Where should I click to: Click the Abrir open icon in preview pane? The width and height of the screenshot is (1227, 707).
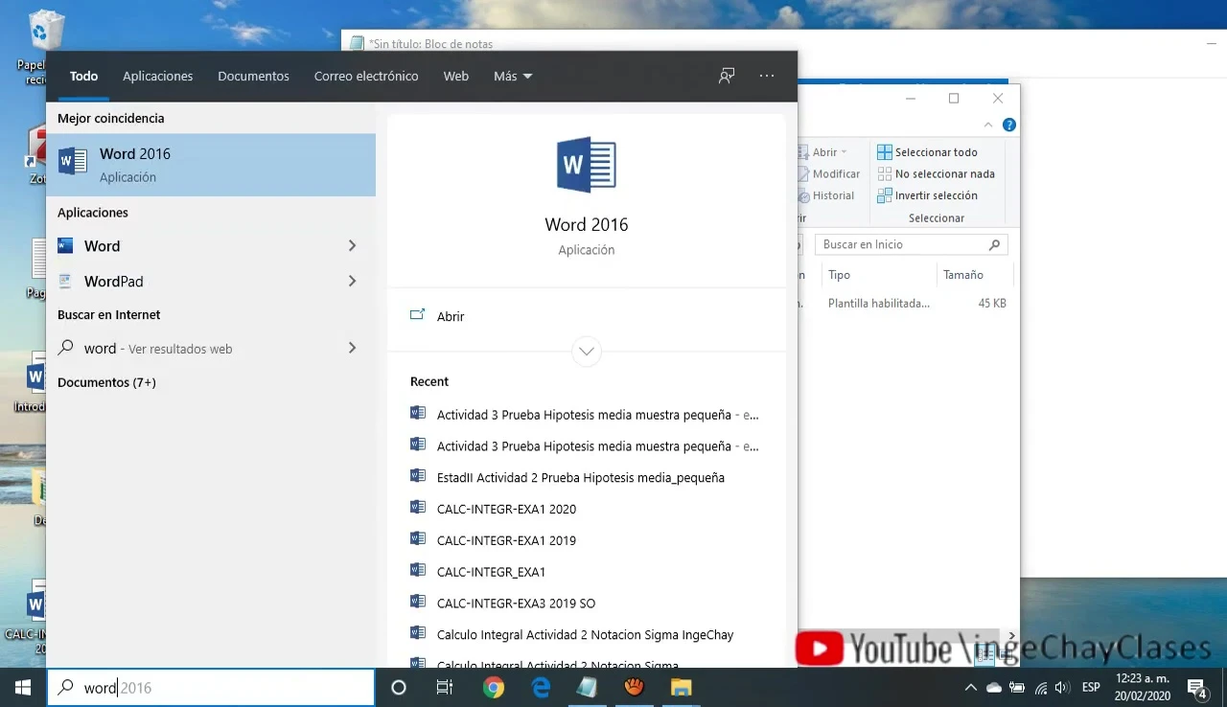[417, 315]
